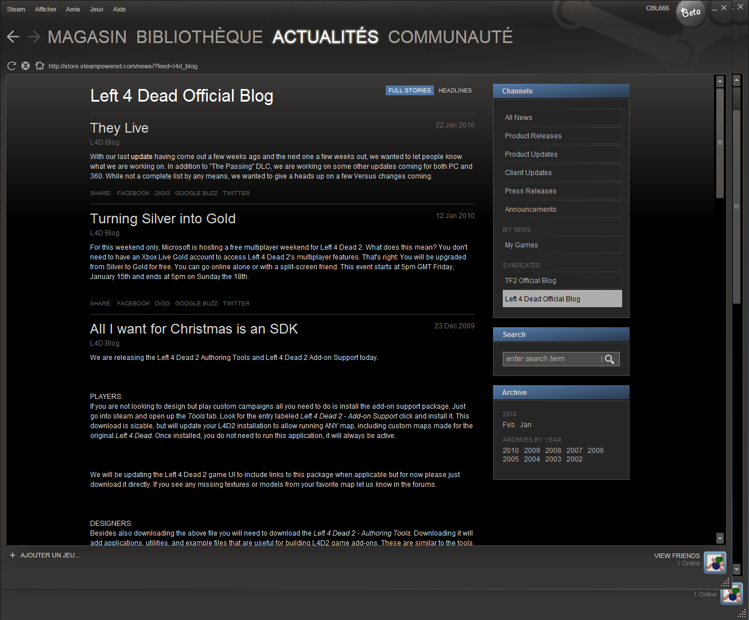The height and width of the screenshot is (620, 749).
Task: Click the URL address text
Action: [123, 66]
